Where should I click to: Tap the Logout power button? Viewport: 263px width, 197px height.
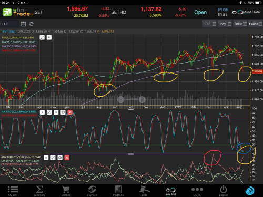[x=224, y=191]
